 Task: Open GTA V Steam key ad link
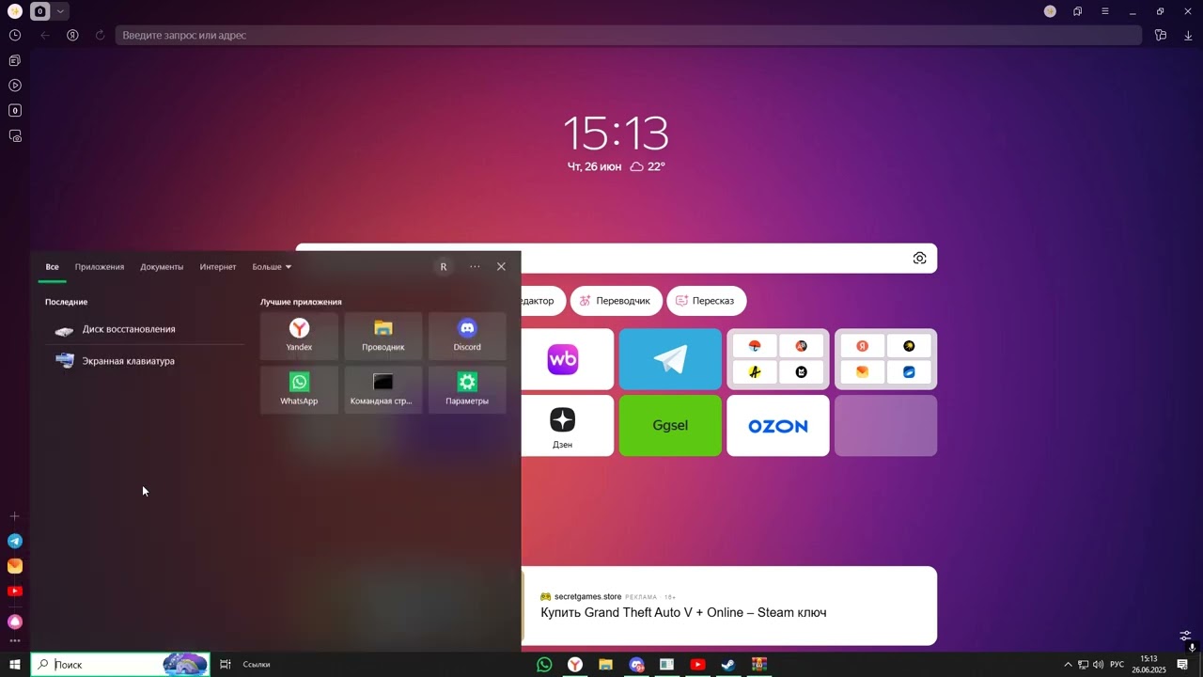[x=683, y=613]
